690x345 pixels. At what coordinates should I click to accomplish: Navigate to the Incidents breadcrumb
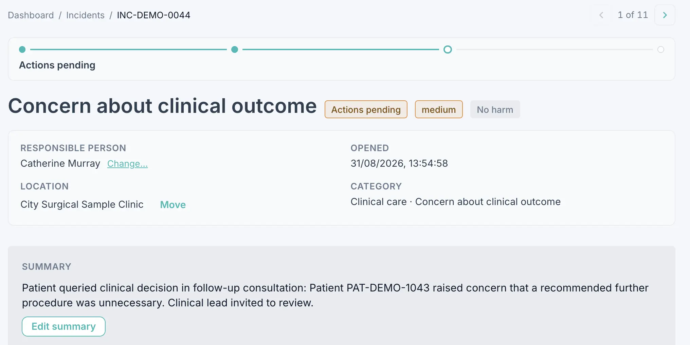click(x=85, y=15)
